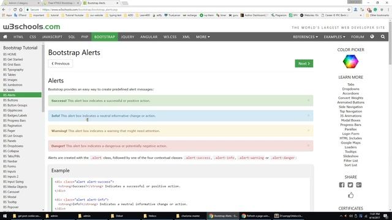Open the Tutorial Youtube bookmark folder
The width and height of the screenshot is (392, 220).
point(72,15)
